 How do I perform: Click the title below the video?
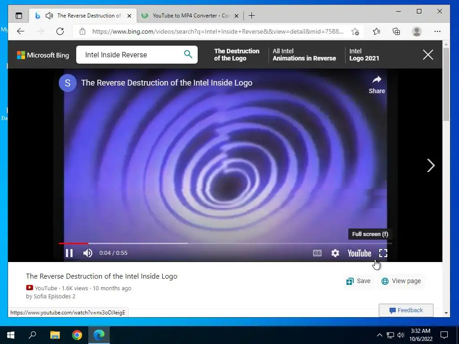102,276
